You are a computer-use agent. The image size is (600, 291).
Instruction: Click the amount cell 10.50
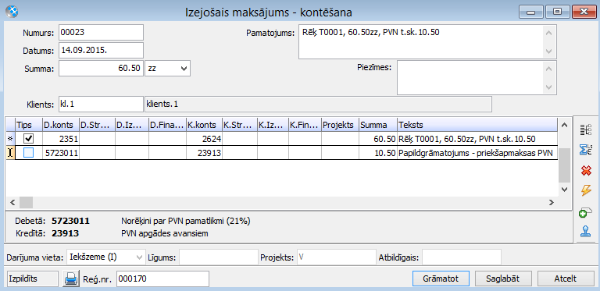coord(377,153)
